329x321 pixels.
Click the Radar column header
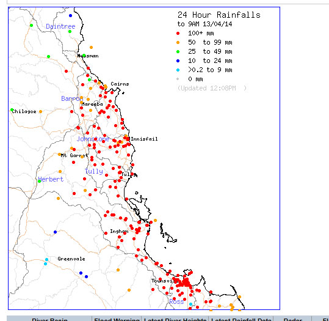(292, 319)
